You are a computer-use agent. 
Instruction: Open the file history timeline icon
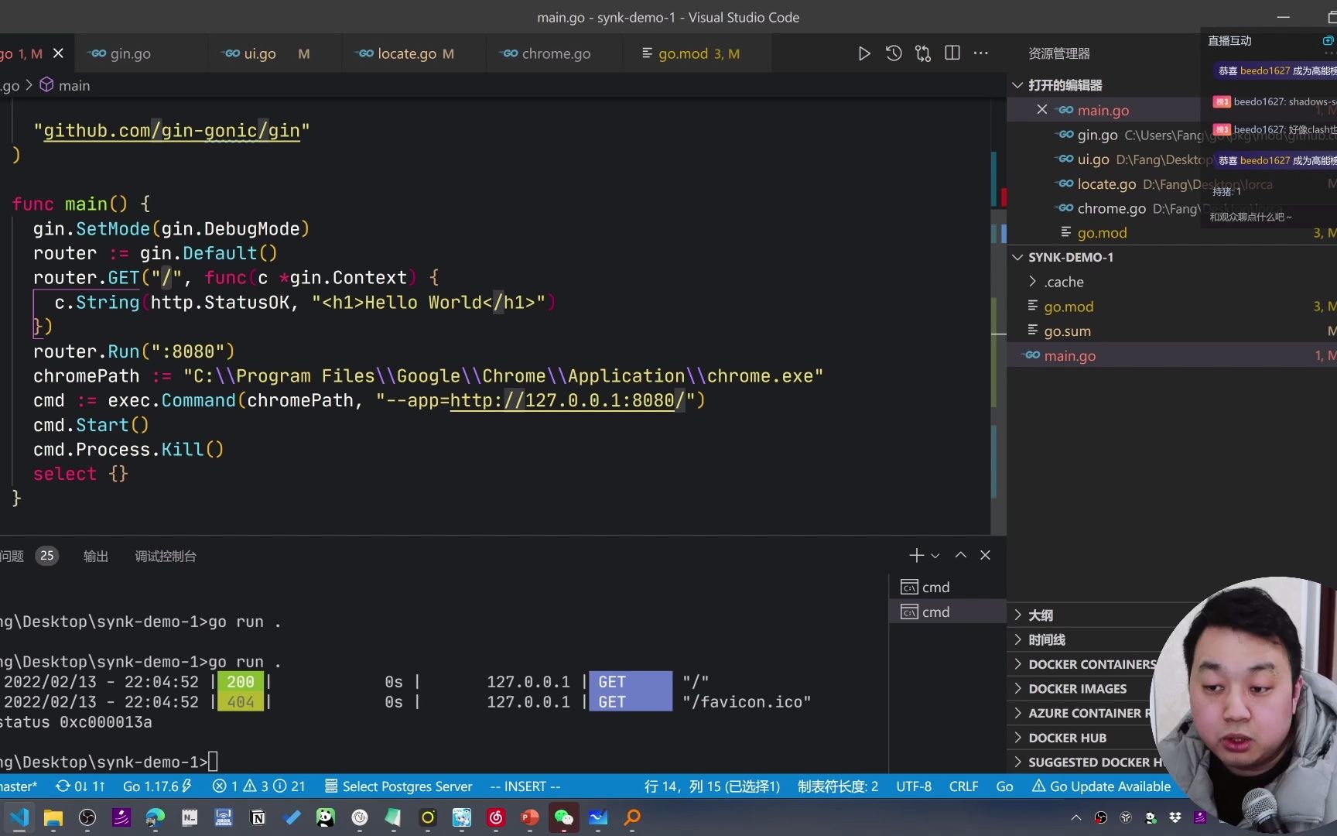coord(894,53)
